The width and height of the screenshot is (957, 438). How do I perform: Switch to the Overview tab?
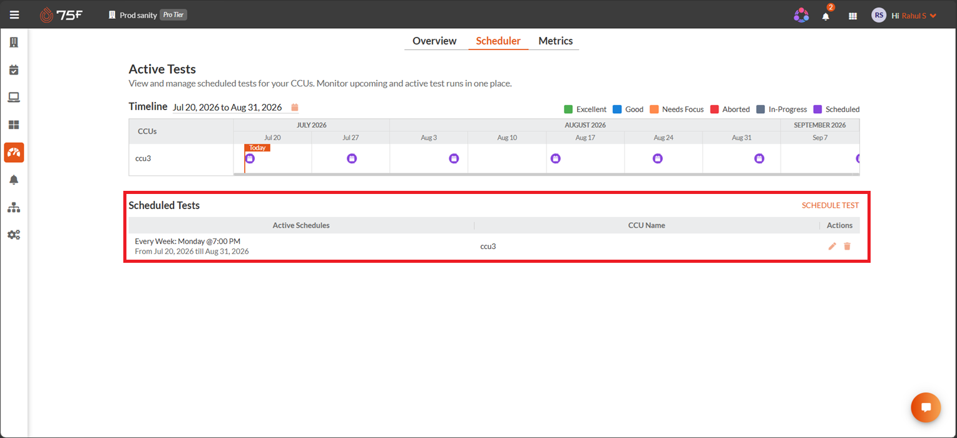click(434, 41)
